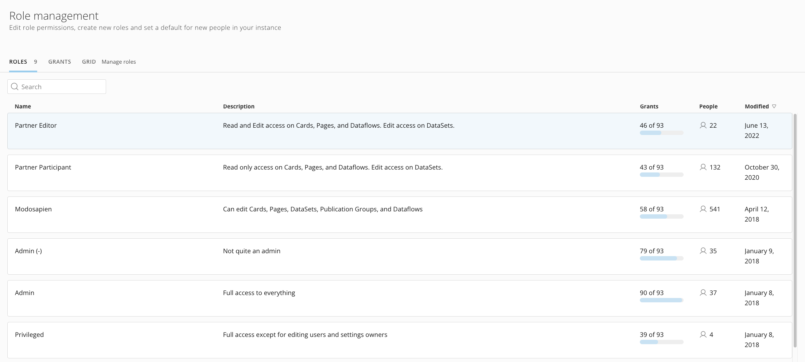Click the sort triangle on Modified column
This screenshot has width=805, height=362.
pos(774,106)
